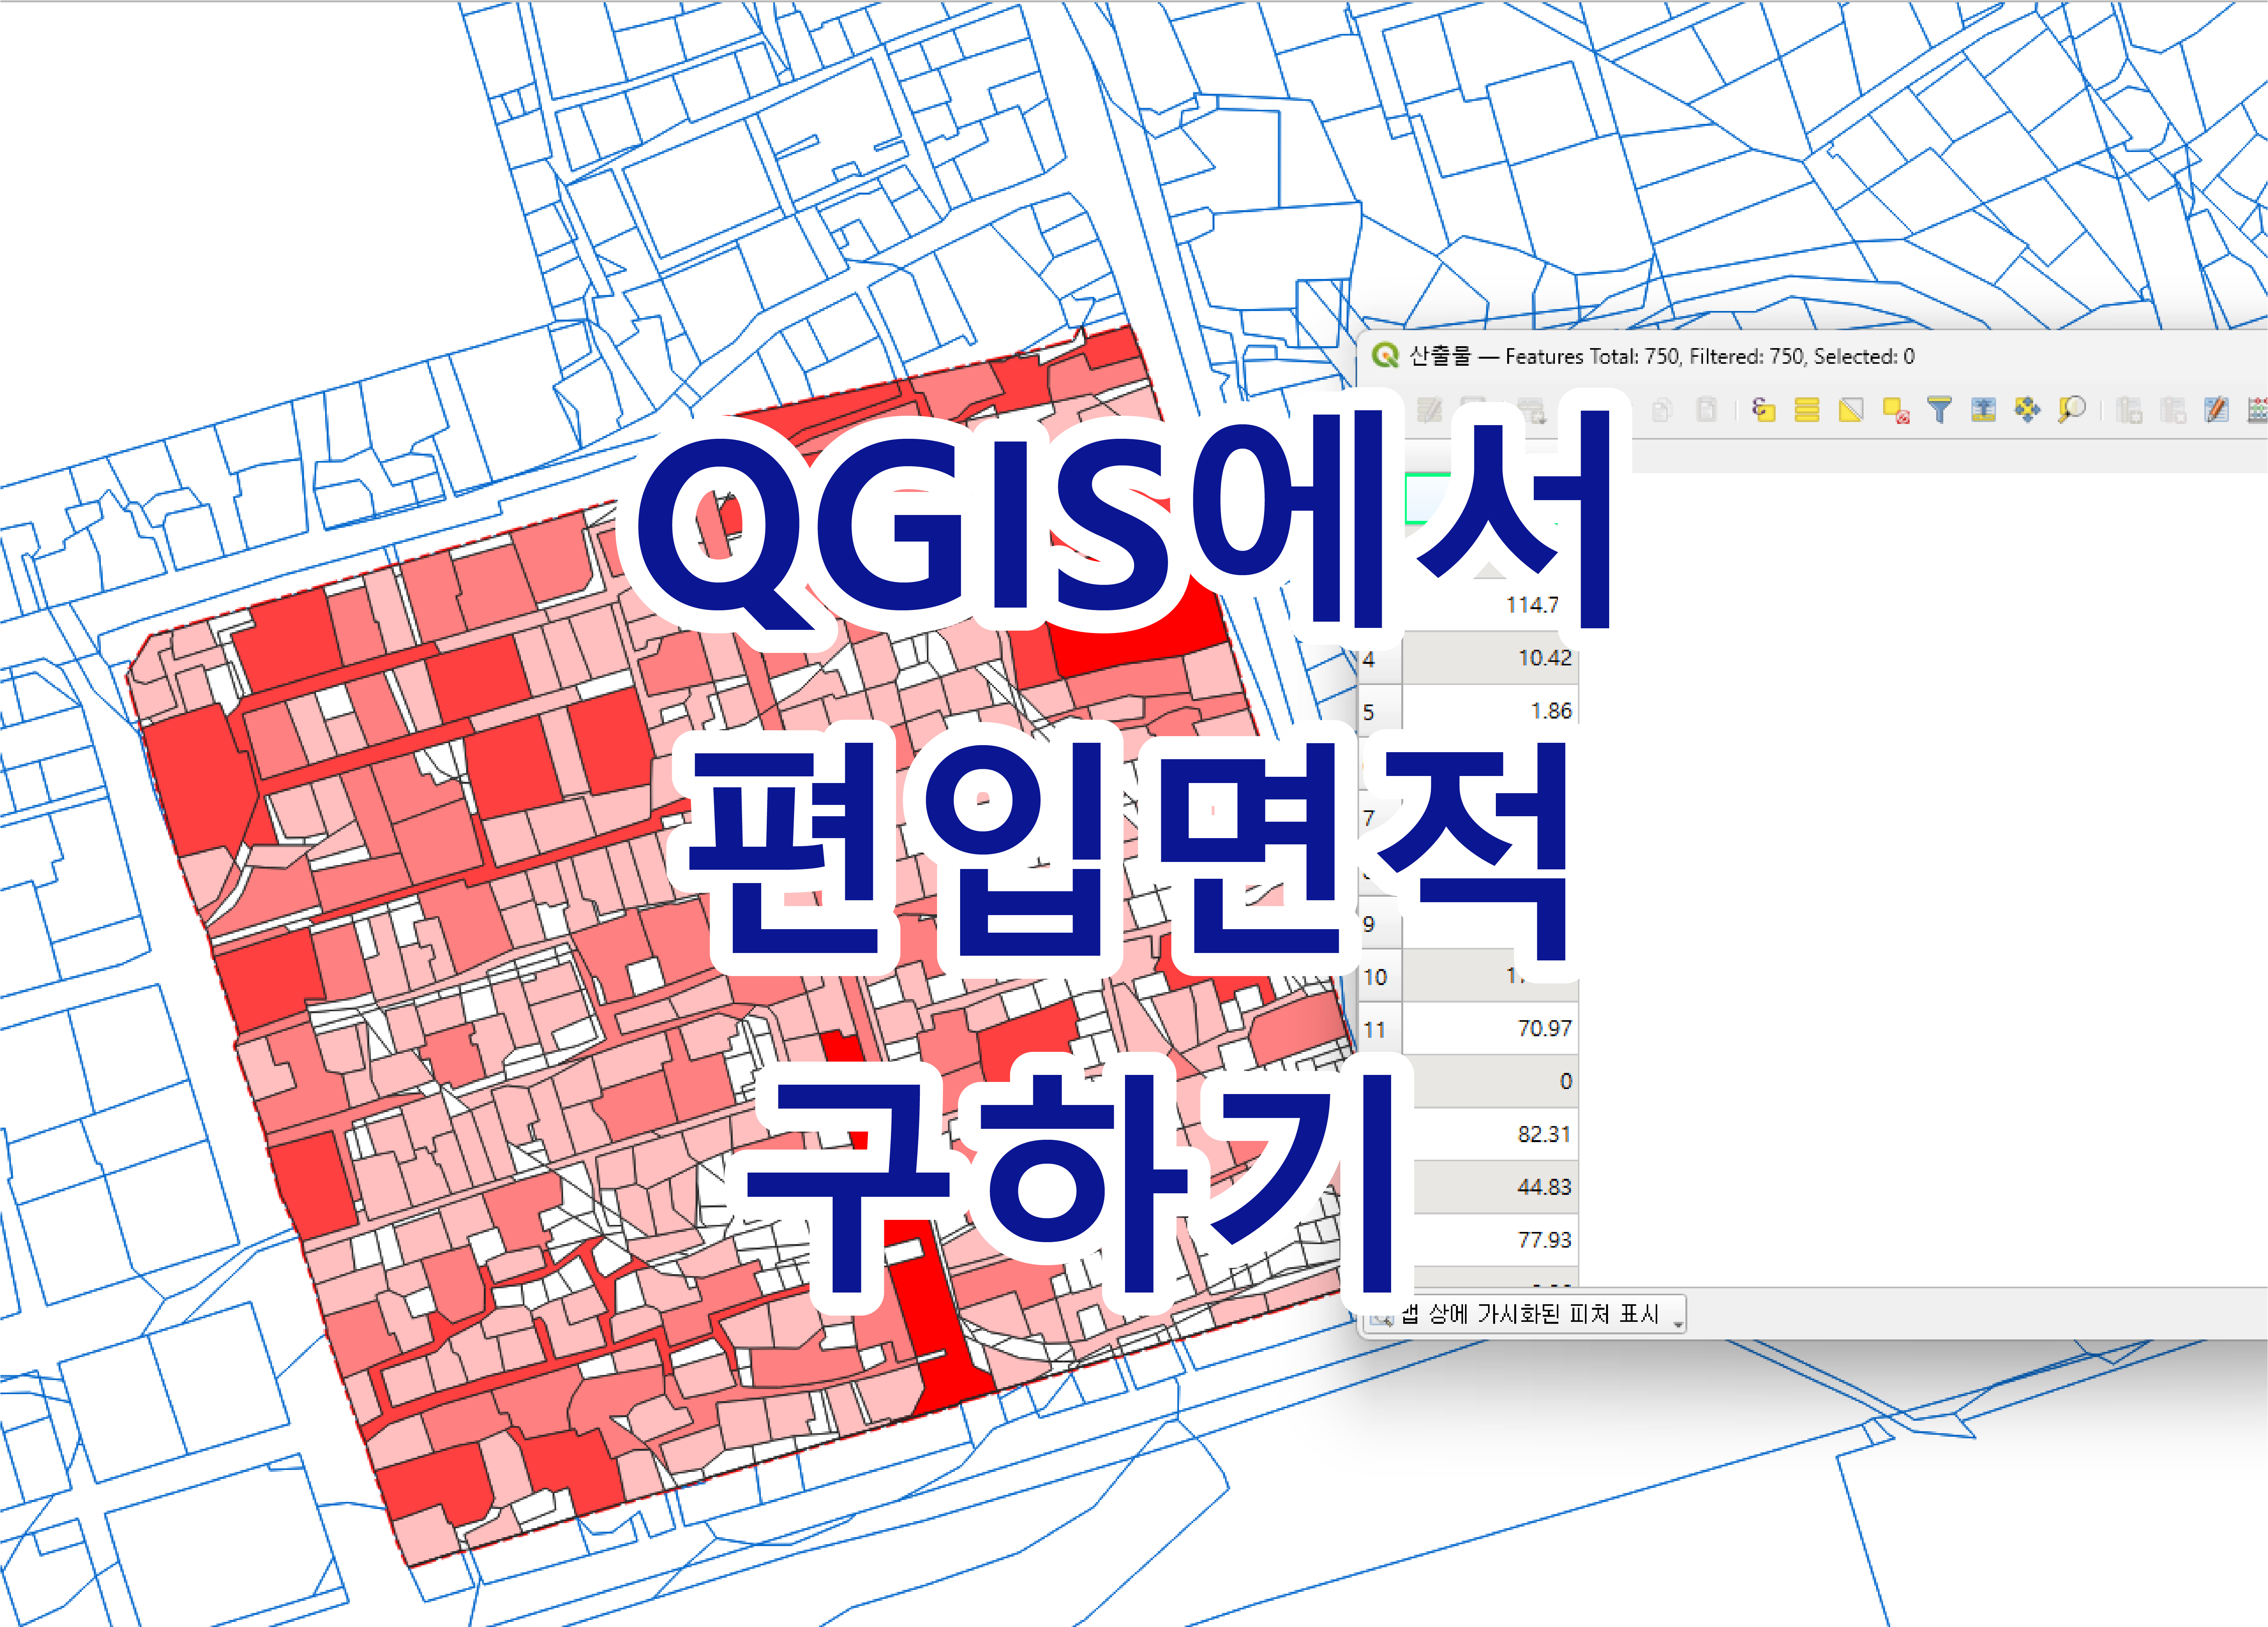This screenshot has width=2268, height=1627.
Task: Click the Select All features icon
Action: coord(1807,410)
